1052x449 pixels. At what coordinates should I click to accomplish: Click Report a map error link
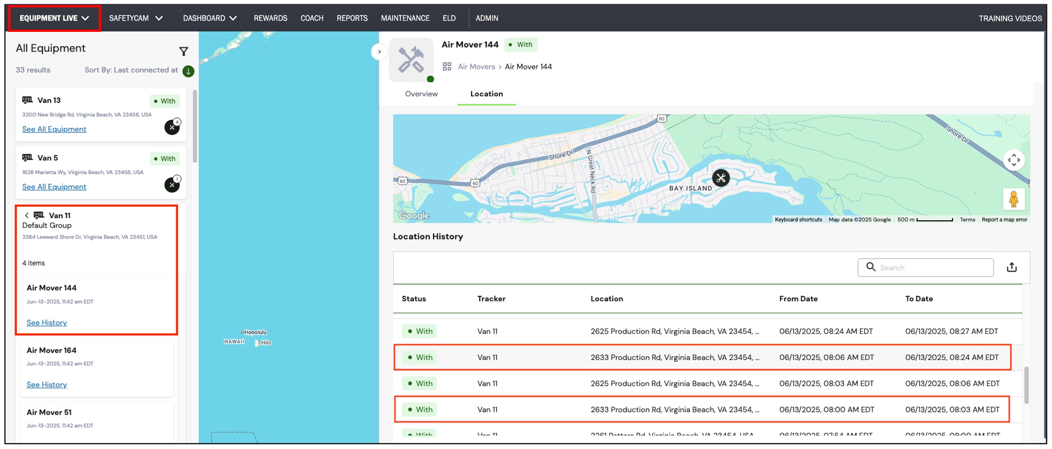(x=1004, y=219)
